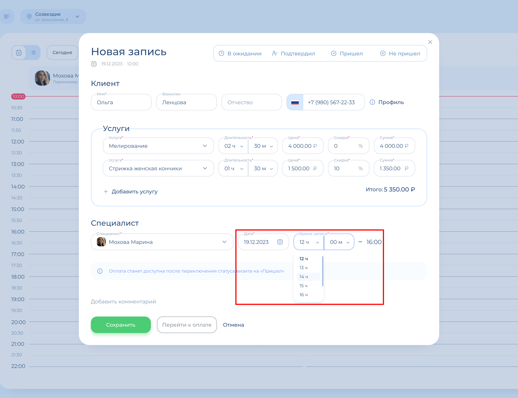Close the Новая запись dialog
Viewport: 518px width, 398px height.
tap(430, 42)
